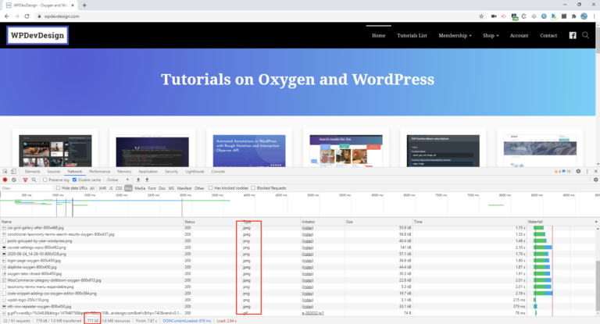Filter requests by CSS type
This screenshot has height=324, width=600.
pos(119,188)
